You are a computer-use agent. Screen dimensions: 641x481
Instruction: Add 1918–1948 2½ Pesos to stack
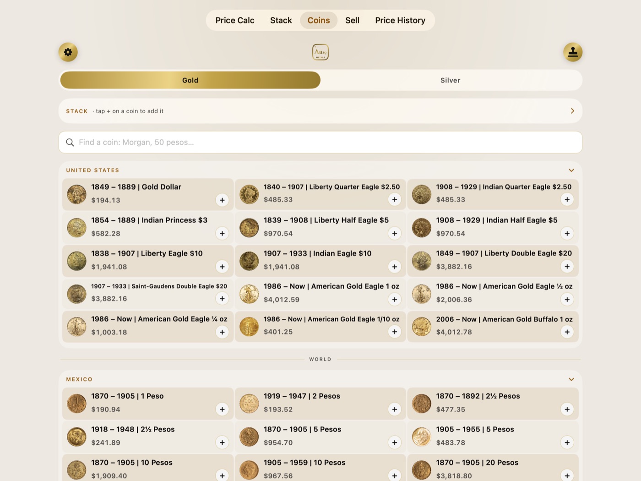(222, 443)
